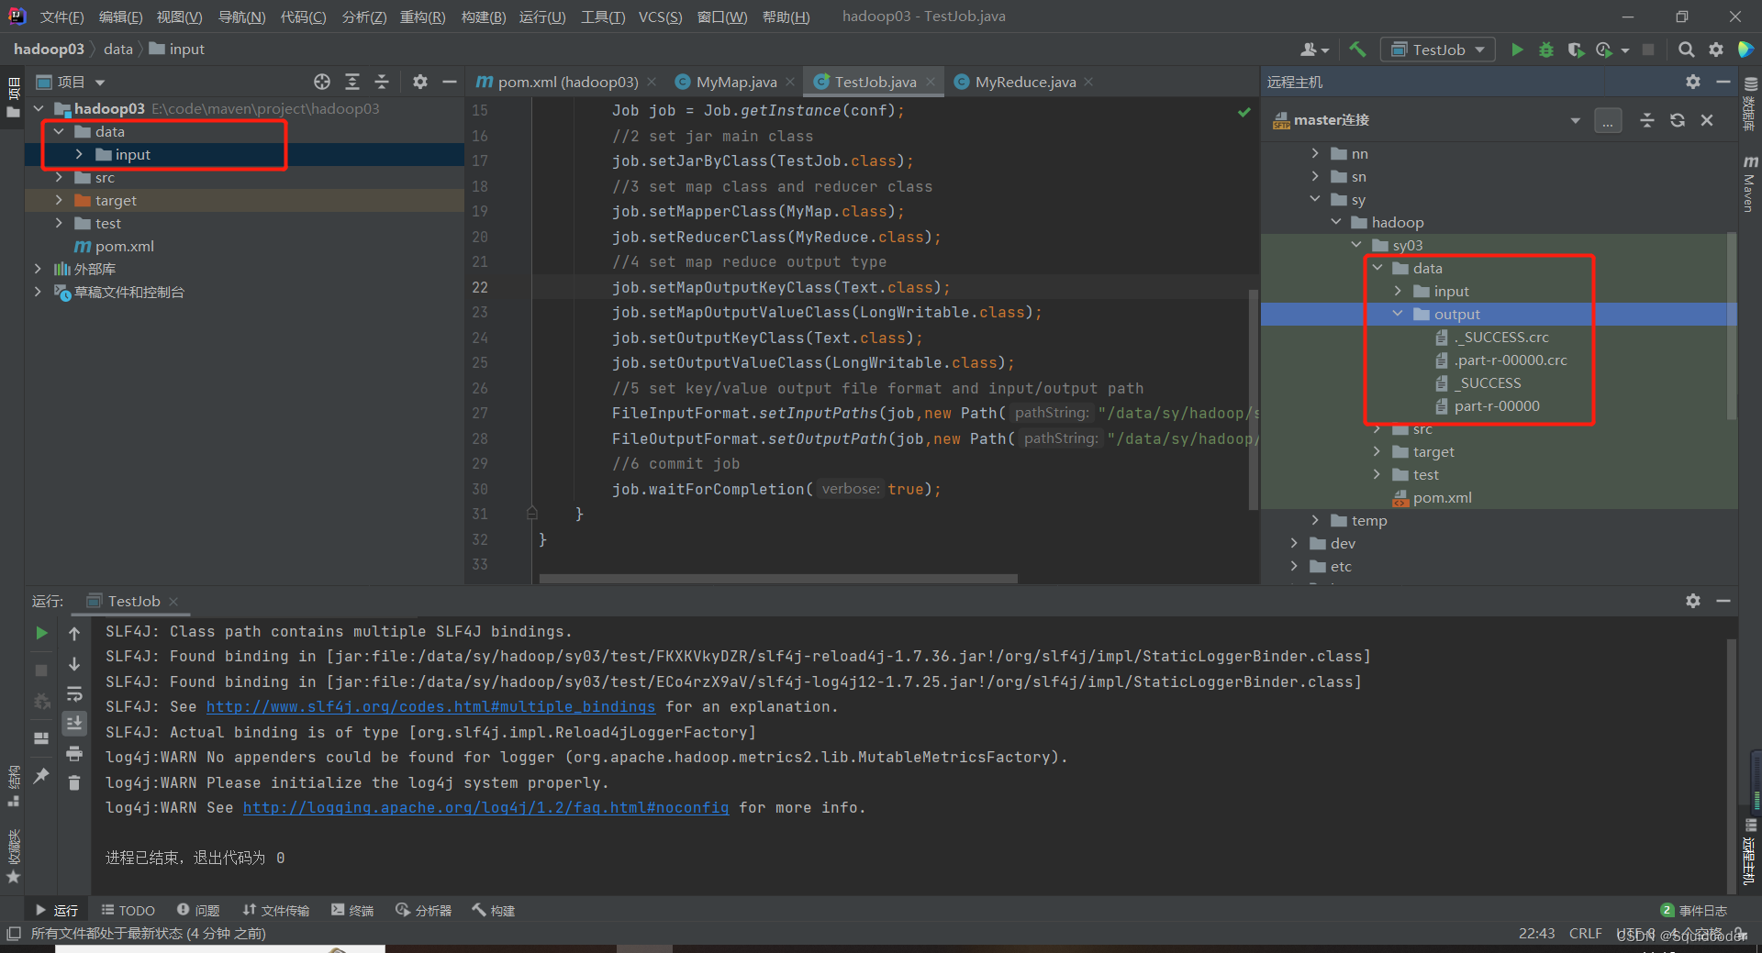
Task: Expand the input folder in Project tree
Action: [x=79, y=154]
